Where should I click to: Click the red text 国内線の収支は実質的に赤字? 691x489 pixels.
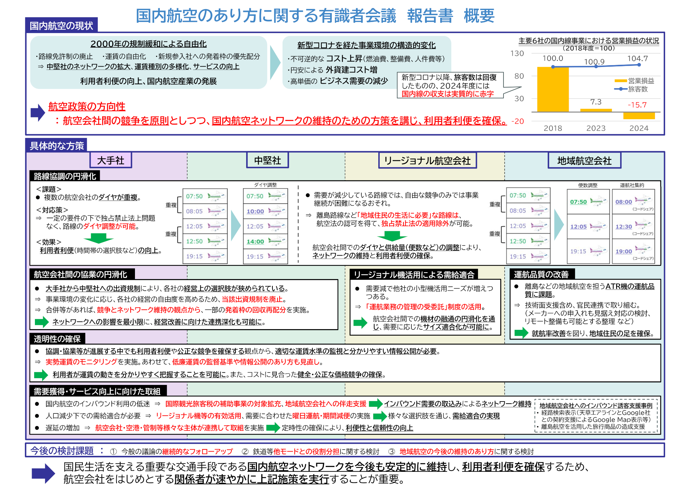tap(447, 94)
